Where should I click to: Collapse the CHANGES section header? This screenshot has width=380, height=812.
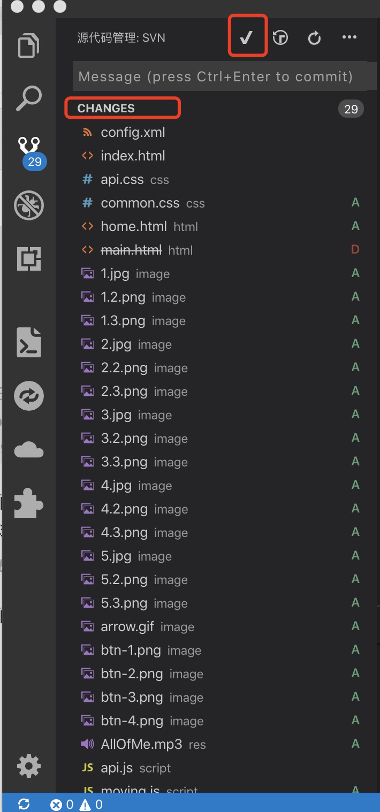click(x=107, y=109)
